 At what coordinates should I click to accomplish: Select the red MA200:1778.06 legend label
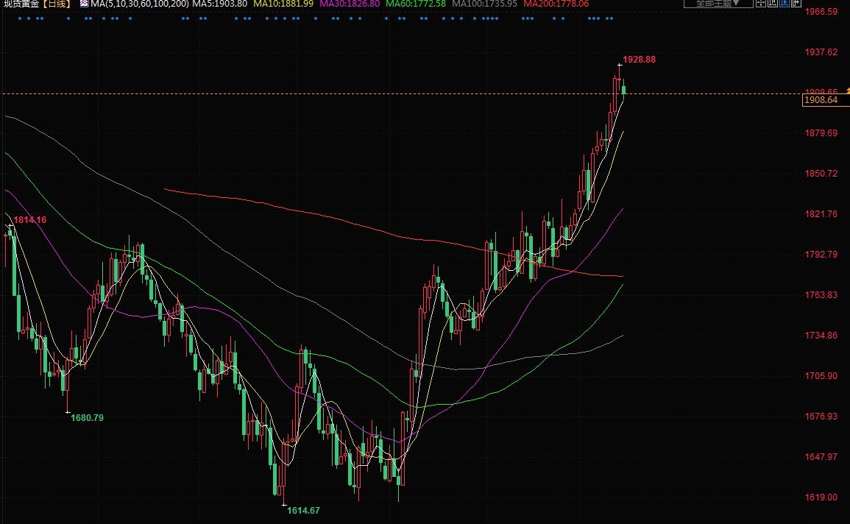tap(556, 4)
